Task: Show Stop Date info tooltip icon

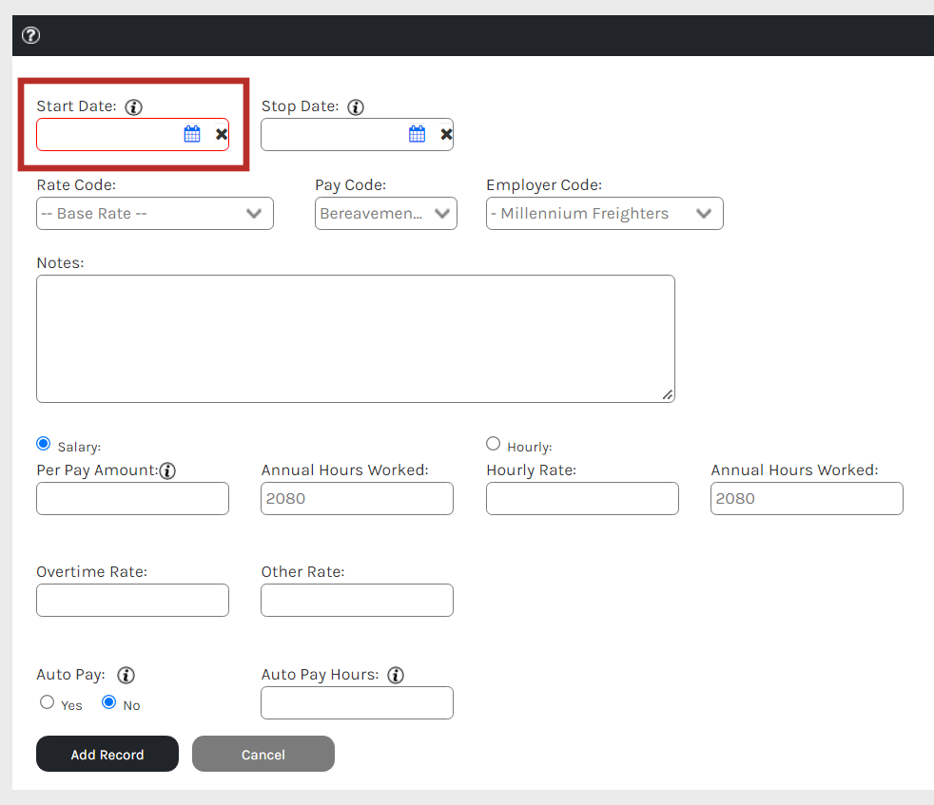Action: [x=356, y=107]
